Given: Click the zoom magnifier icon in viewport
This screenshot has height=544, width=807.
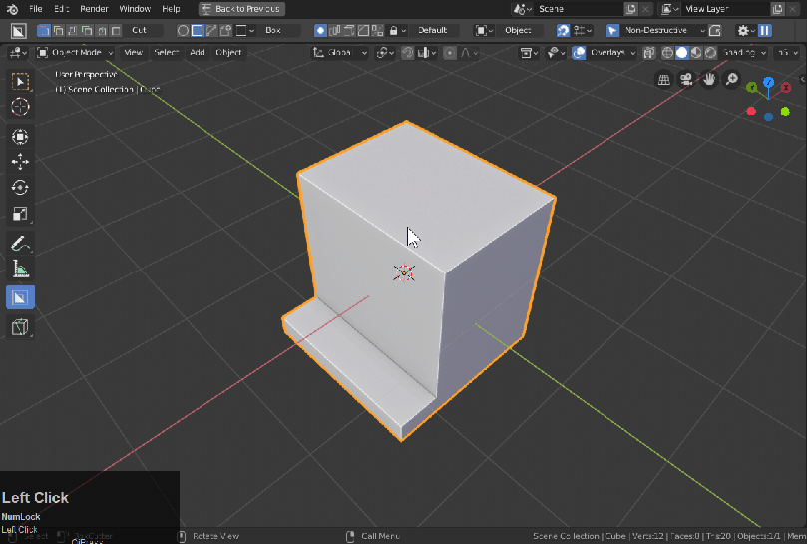Looking at the screenshot, I should (731, 80).
